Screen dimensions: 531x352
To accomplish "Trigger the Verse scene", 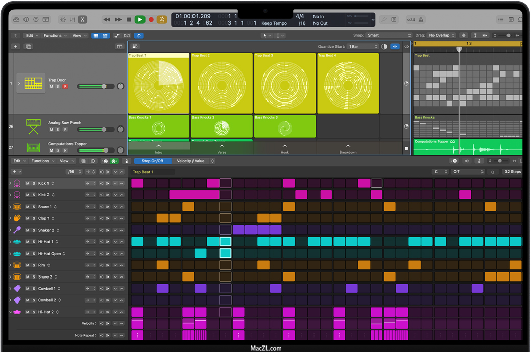I will [222, 148].
